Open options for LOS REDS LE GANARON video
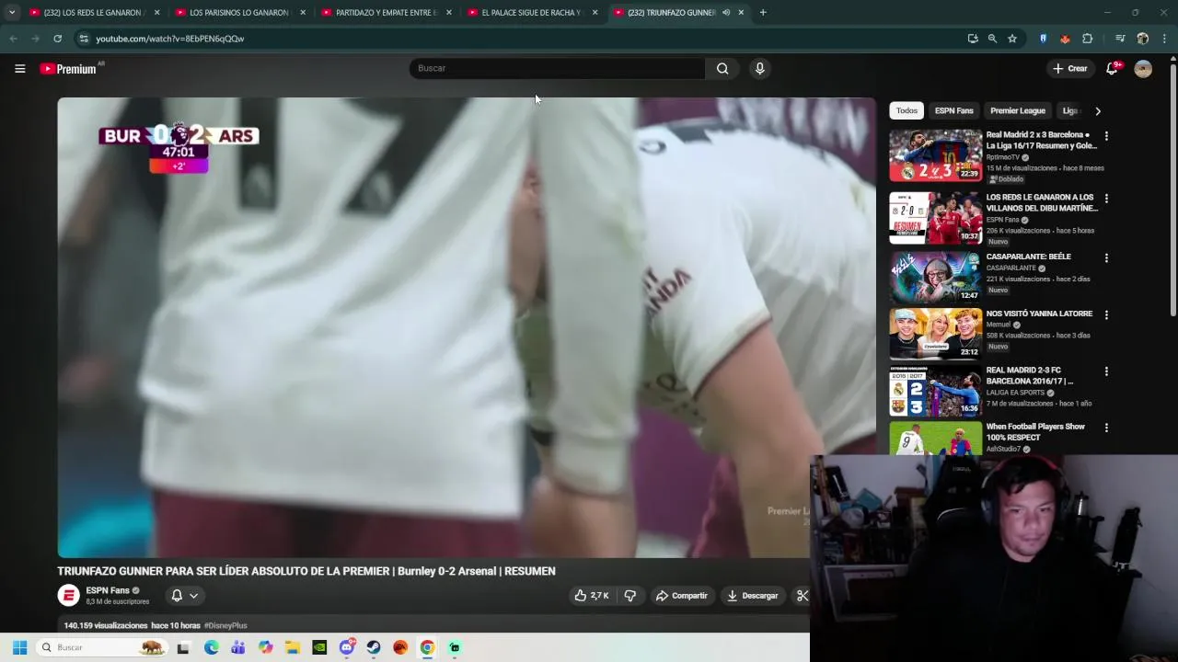This screenshot has width=1178, height=662. coord(1106,199)
